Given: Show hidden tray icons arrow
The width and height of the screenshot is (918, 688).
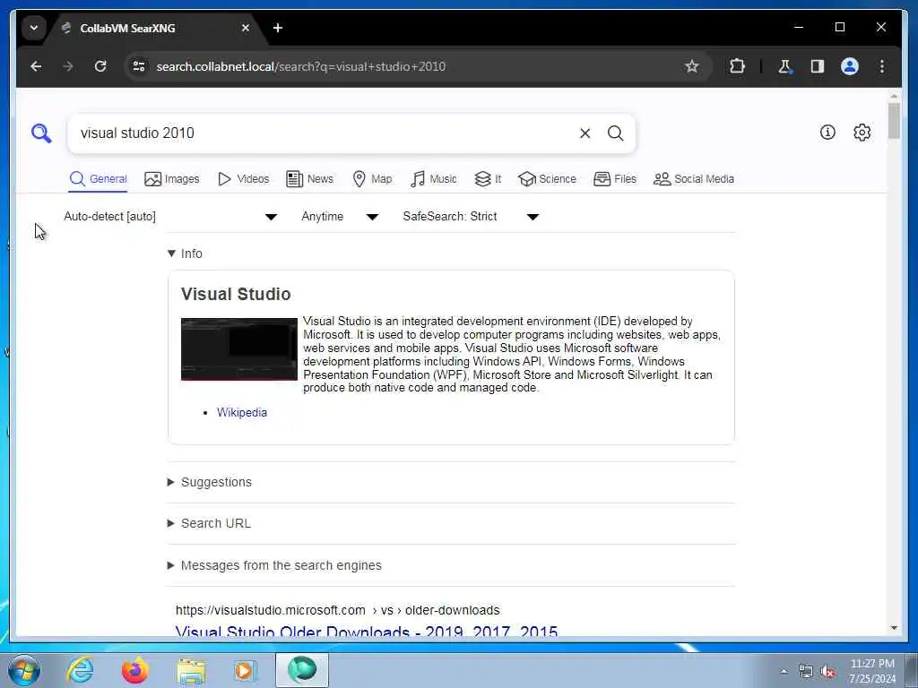Looking at the screenshot, I should [x=784, y=672].
